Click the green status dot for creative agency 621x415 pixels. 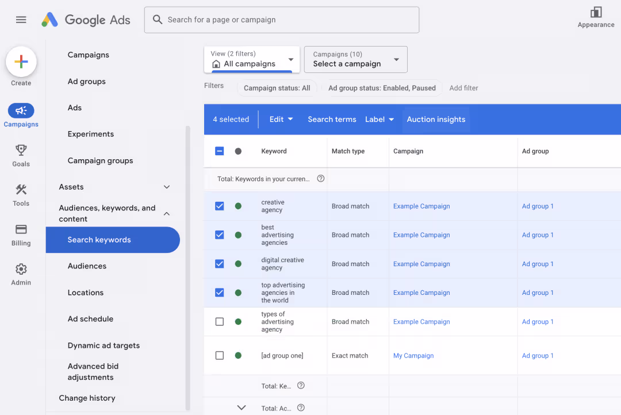(238, 206)
